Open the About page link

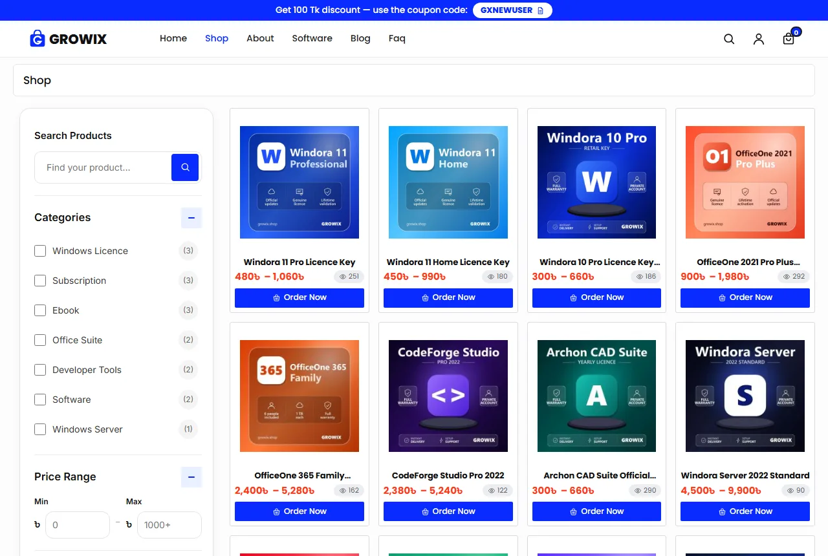coord(260,38)
